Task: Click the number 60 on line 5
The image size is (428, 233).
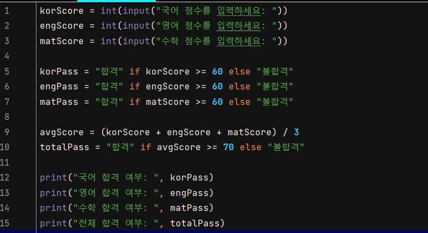Action: [x=217, y=71]
